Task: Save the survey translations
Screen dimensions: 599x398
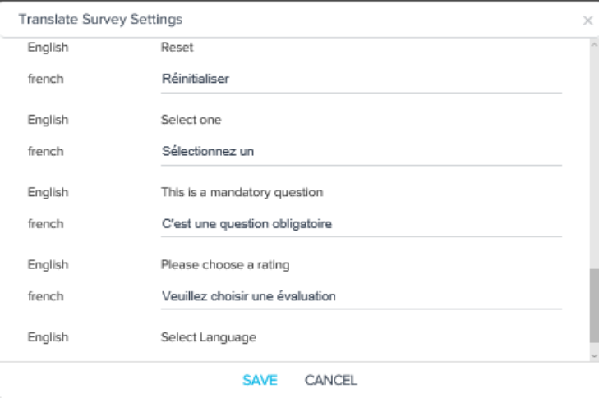Action: (x=260, y=380)
